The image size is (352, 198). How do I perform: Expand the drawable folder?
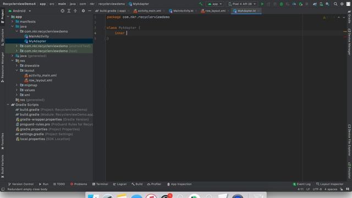(x=16, y=65)
